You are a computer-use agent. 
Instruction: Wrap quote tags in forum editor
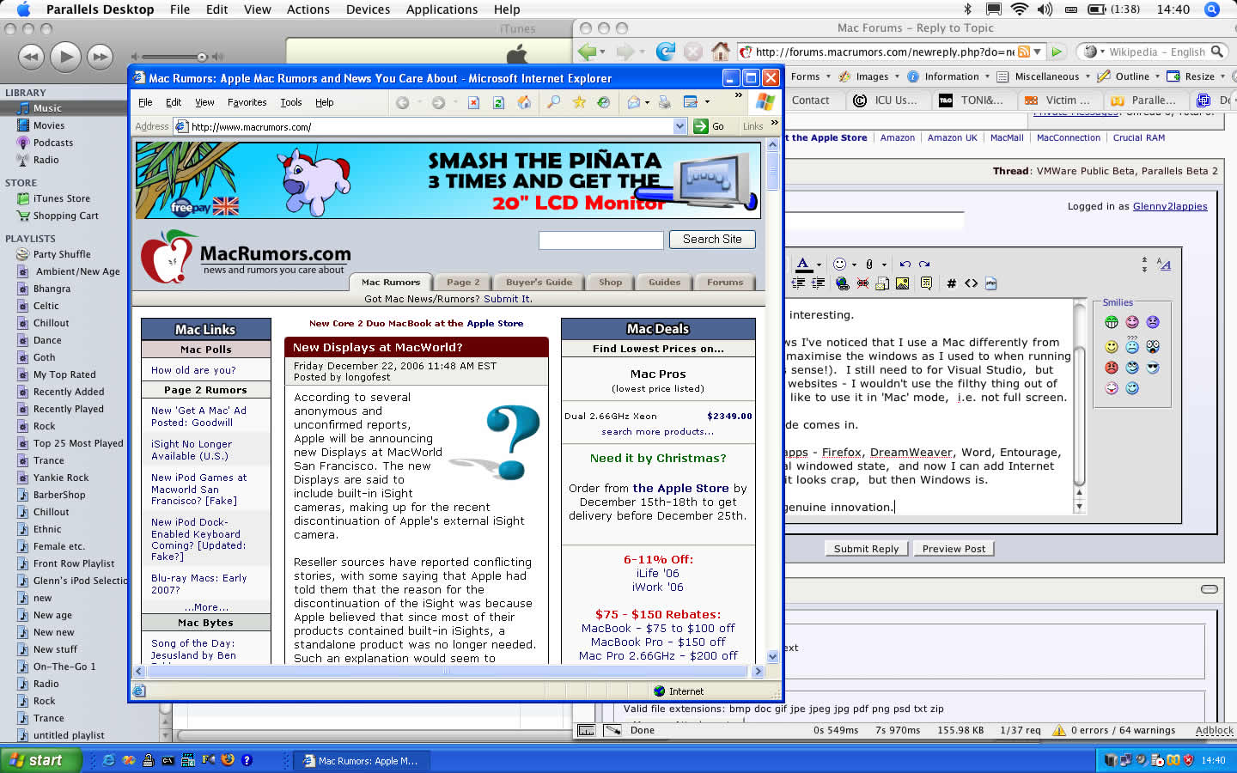point(926,283)
